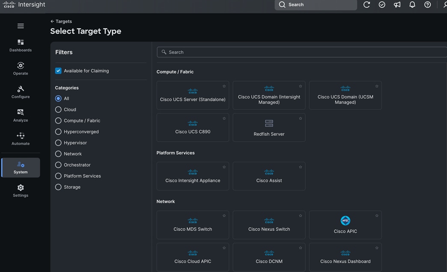Click the Categories filter label
The height and width of the screenshot is (272, 447).
(67, 88)
